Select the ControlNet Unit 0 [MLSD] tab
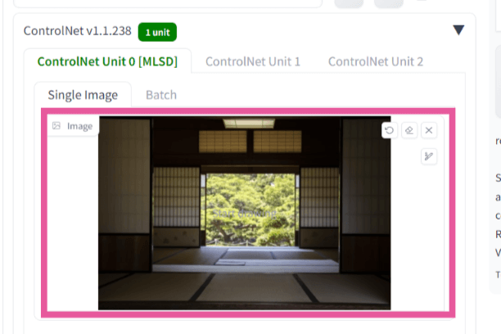This screenshot has height=334, width=501. 107,61
